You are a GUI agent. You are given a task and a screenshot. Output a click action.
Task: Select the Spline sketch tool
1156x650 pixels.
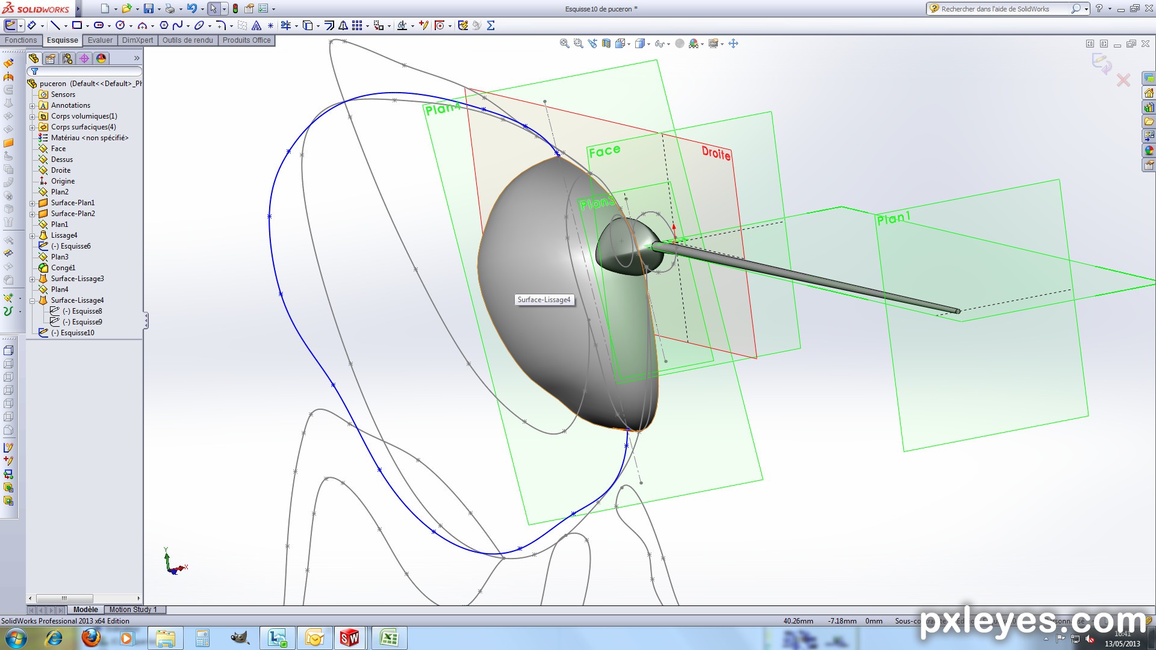(x=177, y=25)
